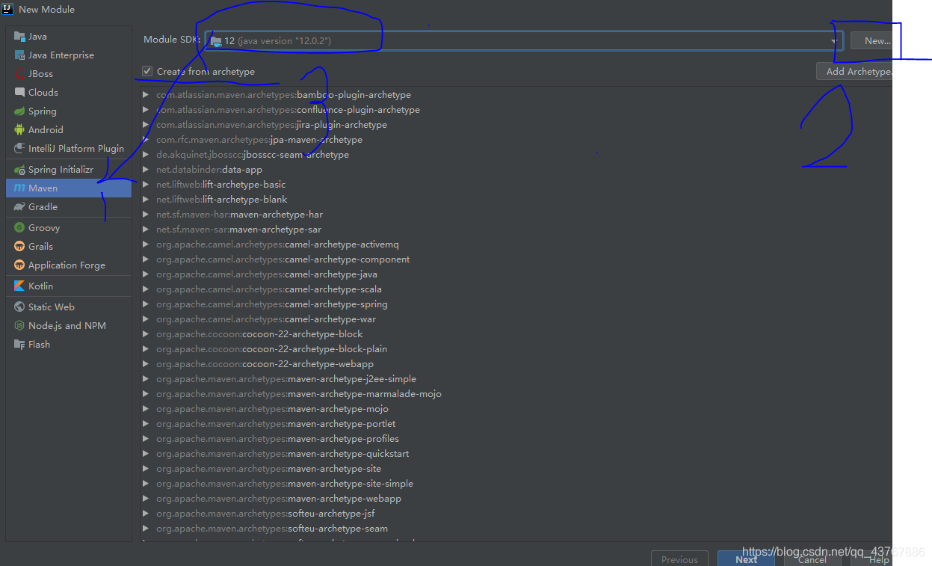Click the Grails icon

19,246
